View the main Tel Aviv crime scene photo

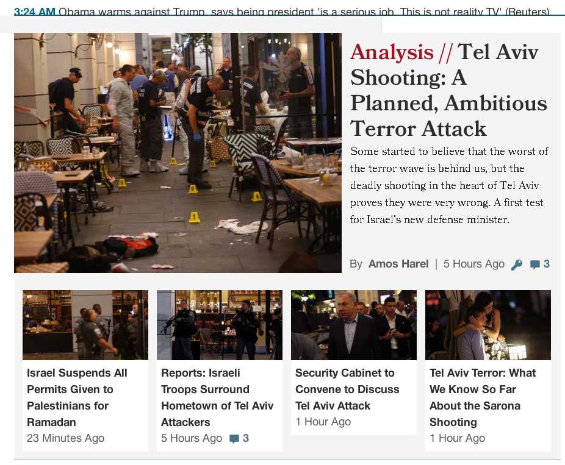(178, 152)
